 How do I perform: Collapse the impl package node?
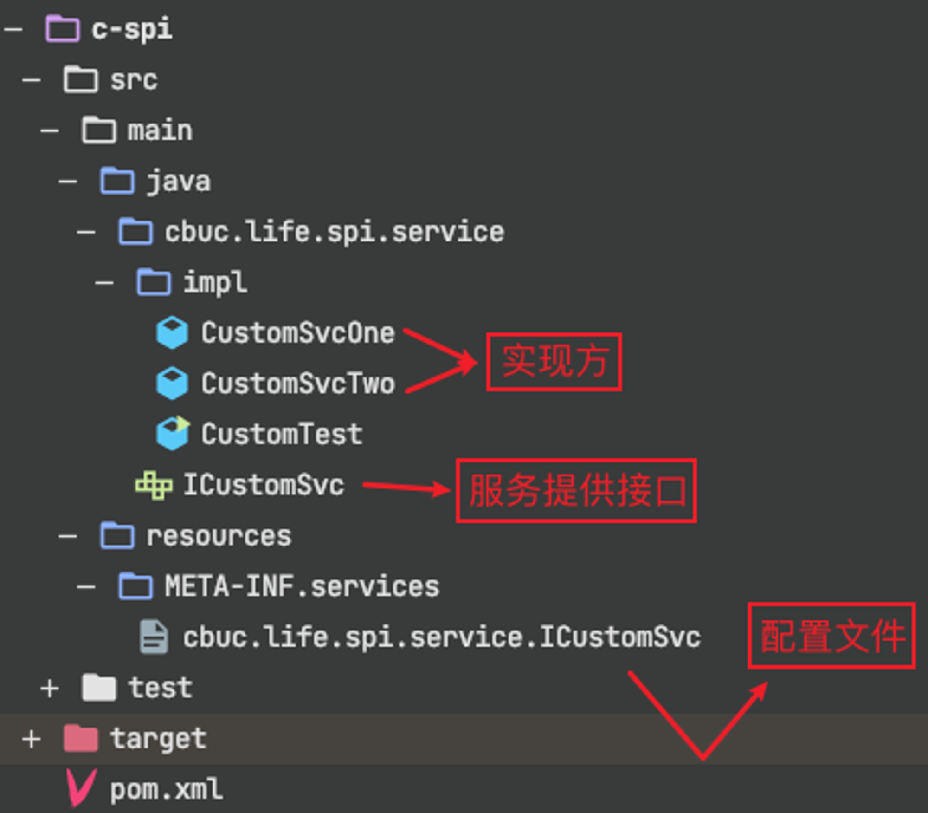(x=104, y=283)
